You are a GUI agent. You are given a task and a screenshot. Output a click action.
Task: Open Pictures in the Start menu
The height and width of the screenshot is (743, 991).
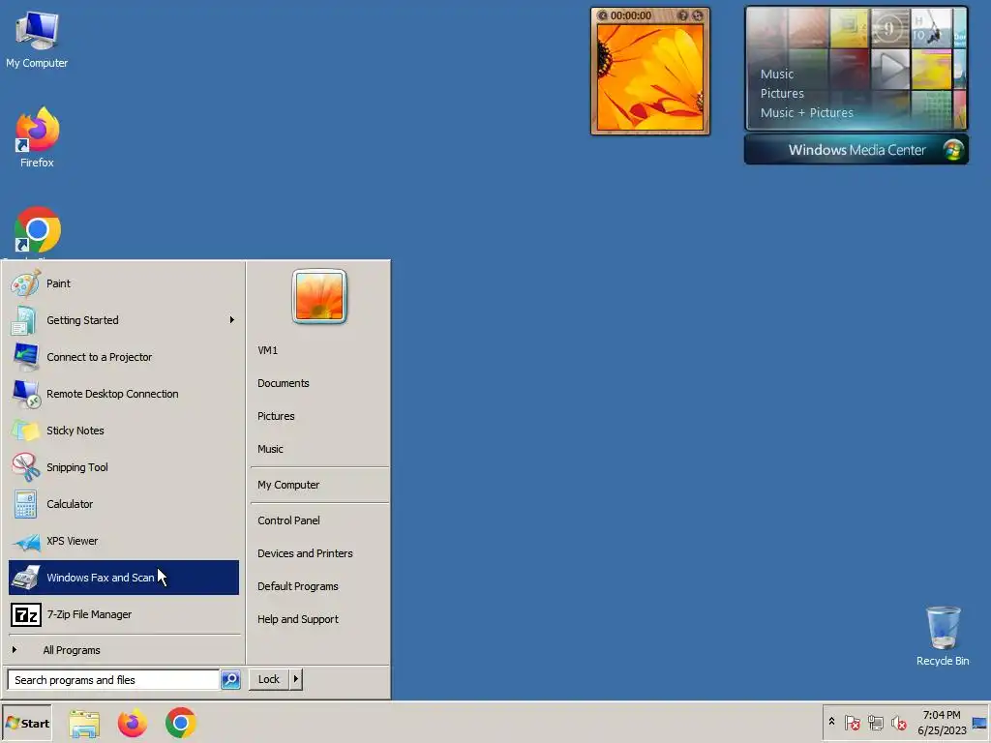pos(319,416)
